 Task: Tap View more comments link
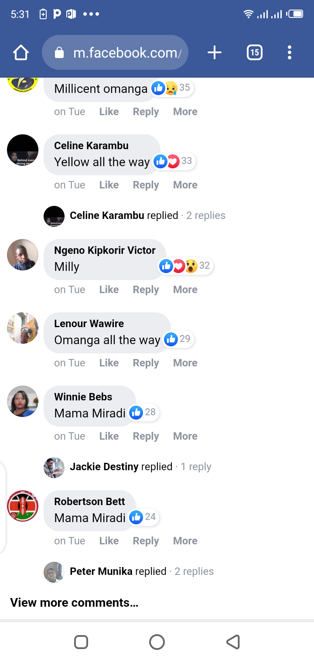74,603
